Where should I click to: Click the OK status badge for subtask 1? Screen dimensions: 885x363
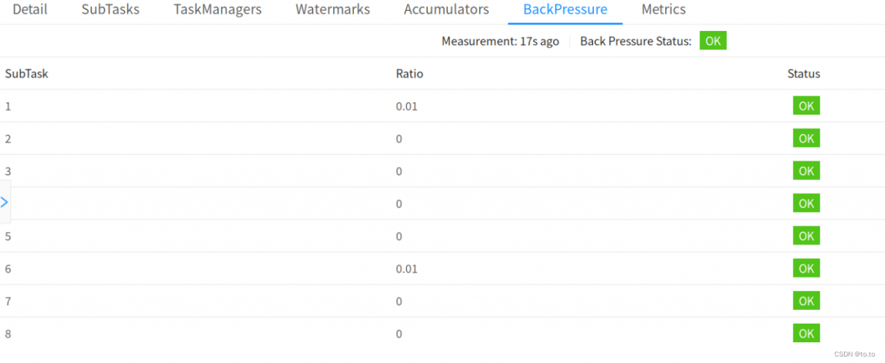click(x=806, y=106)
